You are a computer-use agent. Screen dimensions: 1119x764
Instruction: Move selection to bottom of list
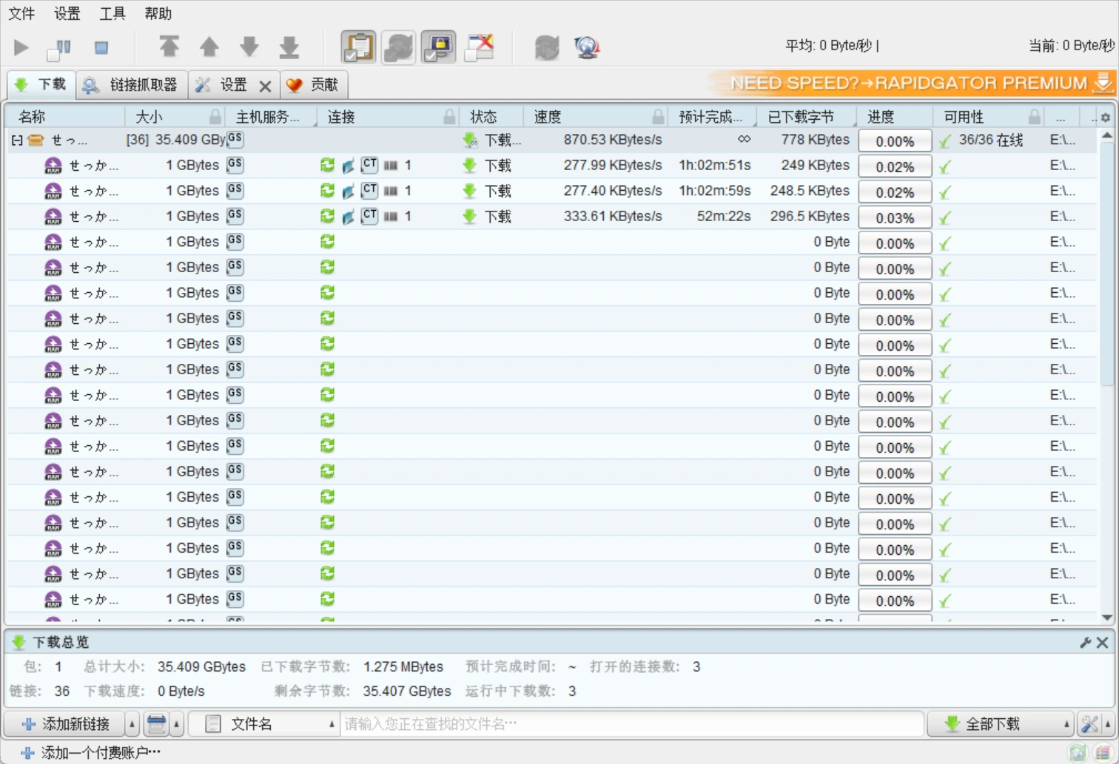click(x=289, y=47)
